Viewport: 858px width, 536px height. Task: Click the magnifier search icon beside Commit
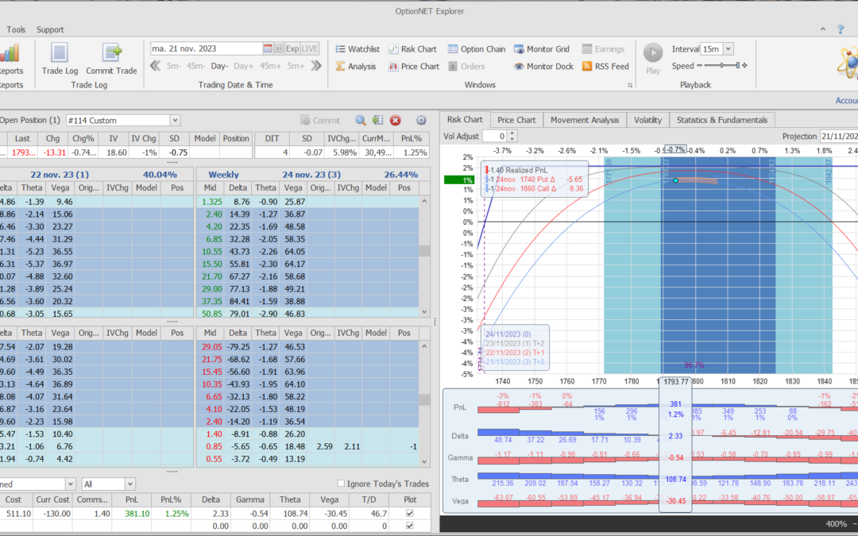[361, 121]
